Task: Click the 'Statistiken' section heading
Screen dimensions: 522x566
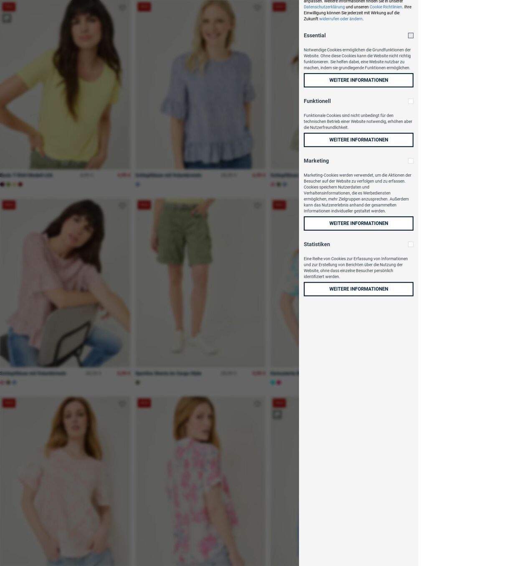Action: (317, 245)
